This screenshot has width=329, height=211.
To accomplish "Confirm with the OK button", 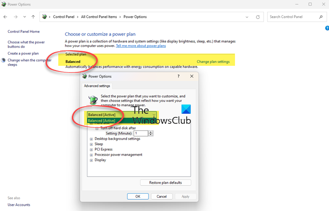I will click(138, 196).
